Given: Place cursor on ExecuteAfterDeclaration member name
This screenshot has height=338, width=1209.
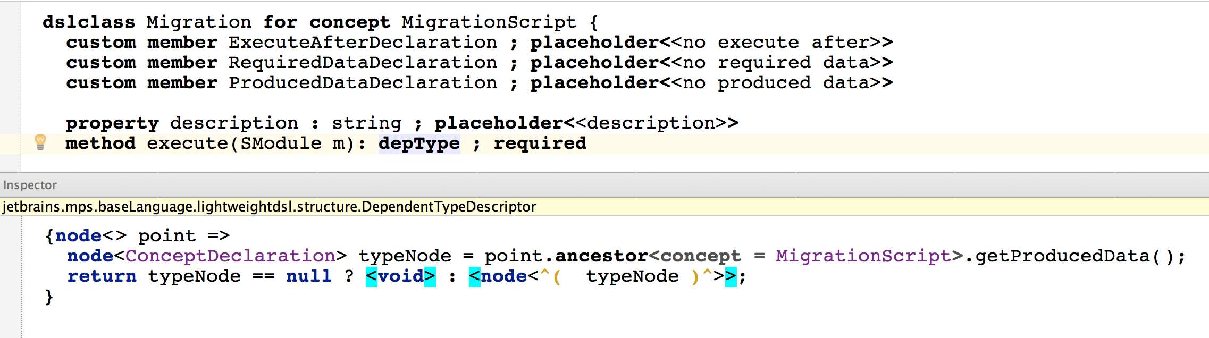Looking at the screenshot, I should (x=363, y=43).
